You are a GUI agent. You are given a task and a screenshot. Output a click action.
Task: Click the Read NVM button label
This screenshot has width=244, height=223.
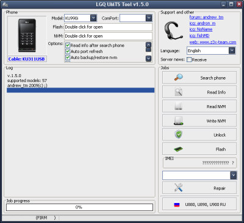216,106
